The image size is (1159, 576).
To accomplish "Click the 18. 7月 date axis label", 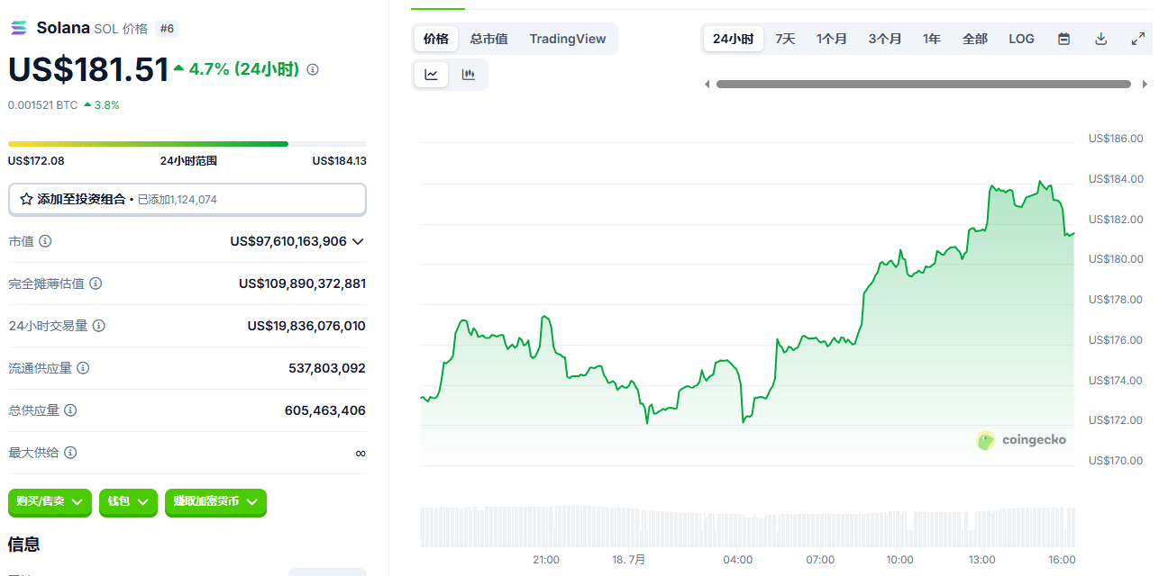I will click(629, 560).
